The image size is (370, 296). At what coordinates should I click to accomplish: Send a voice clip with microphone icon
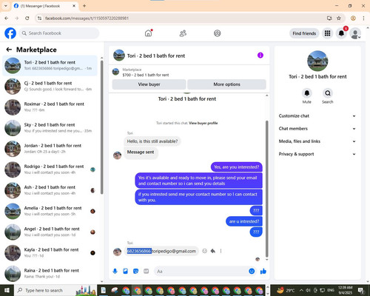(115, 272)
